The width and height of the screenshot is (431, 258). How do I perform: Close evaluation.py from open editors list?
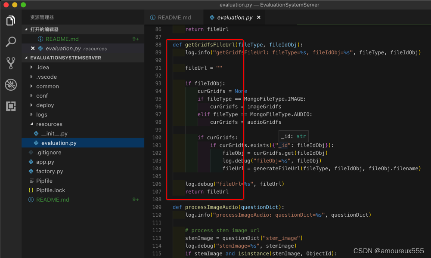coord(33,48)
